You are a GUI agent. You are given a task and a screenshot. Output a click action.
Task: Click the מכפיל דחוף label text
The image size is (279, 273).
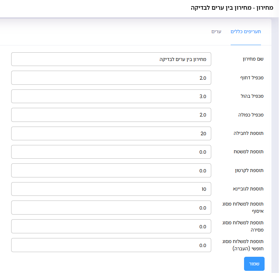252,78
